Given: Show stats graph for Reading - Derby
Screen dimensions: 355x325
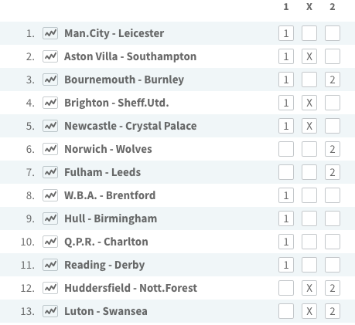Looking at the screenshot, I should click(x=50, y=265).
